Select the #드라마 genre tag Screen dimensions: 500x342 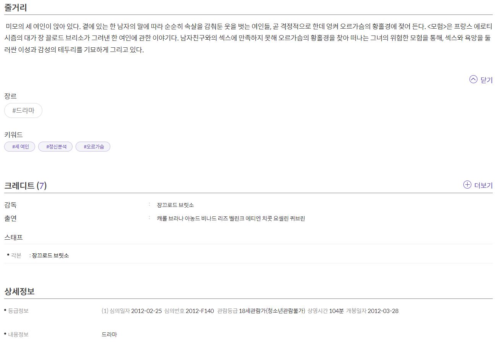click(23, 111)
